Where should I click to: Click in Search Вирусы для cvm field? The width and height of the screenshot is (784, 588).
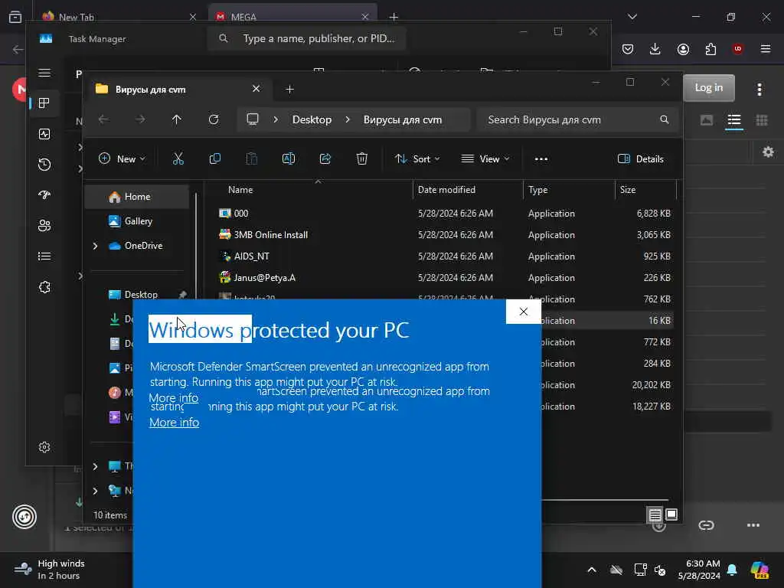click(x=577, y=120)
